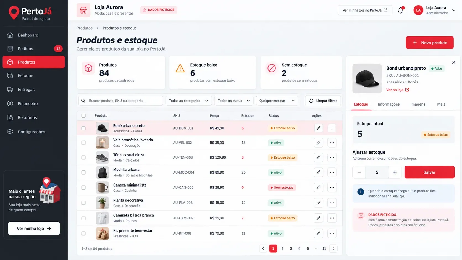
Task: Click the Boné urbano preto panel thumbnail
Action: pos(367,79)
